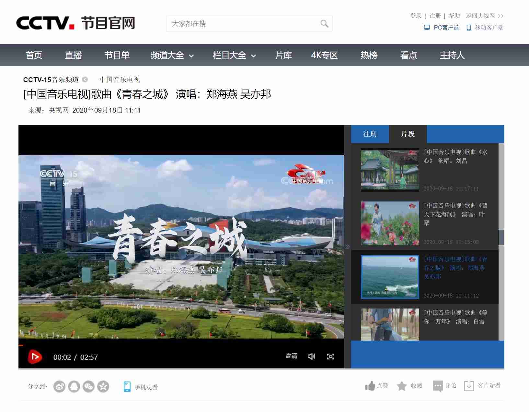Click the CCTV 节目官网 logo

75,23
